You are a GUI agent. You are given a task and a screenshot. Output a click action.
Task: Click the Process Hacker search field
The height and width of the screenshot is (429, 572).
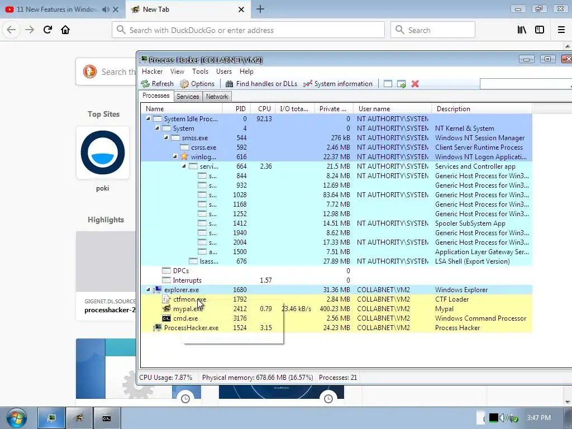(526, 84)
